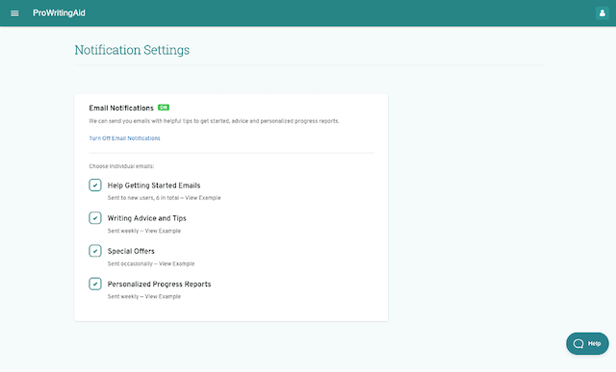View Example of Writing Advice email
616x372 pixels.
163,231
